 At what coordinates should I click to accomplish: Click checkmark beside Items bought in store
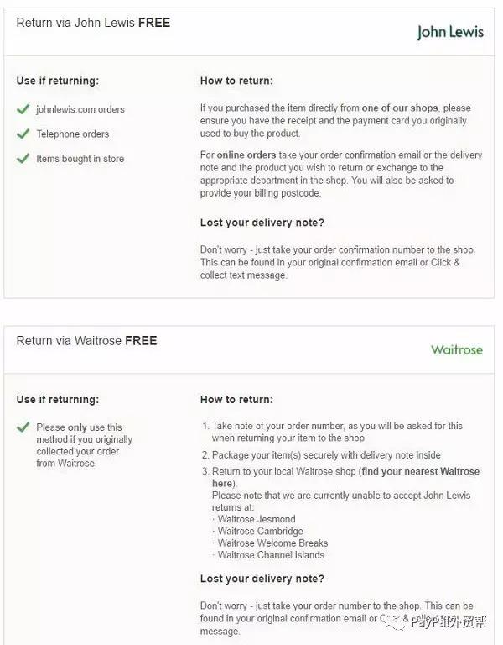[23, 159]
